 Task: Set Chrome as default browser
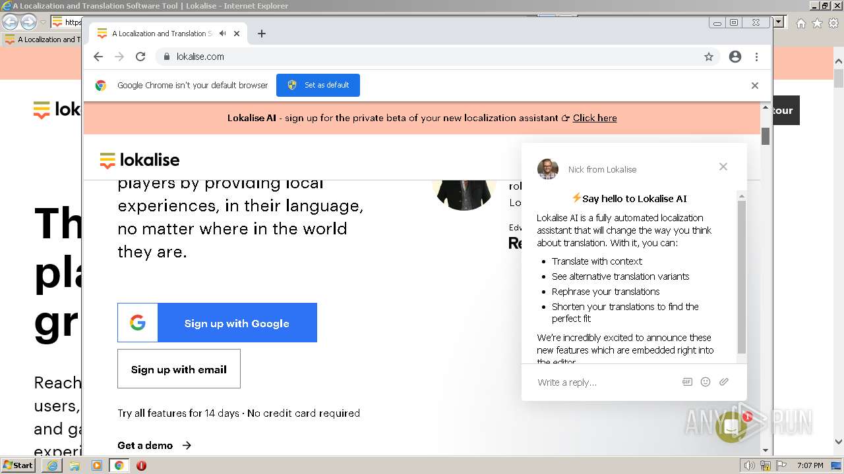click(x=318, y=85)
